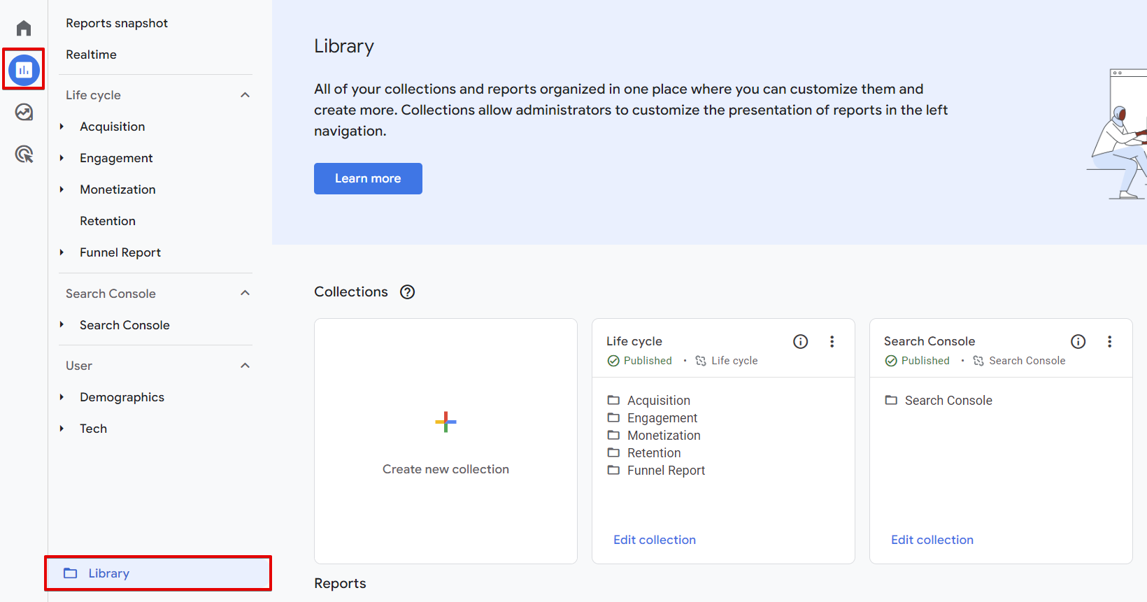Edit the Search Console collection

pos(932,540)
